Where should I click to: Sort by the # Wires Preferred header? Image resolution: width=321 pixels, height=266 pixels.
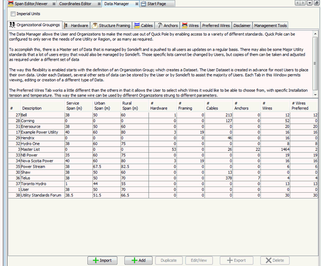[304, 106]
